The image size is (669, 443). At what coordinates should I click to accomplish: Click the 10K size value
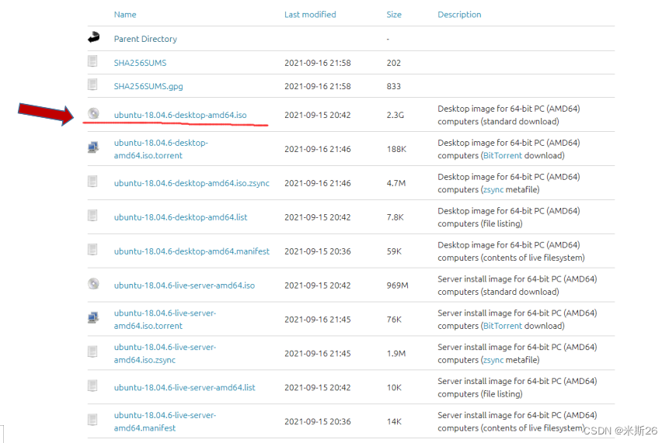coord(394,388)
